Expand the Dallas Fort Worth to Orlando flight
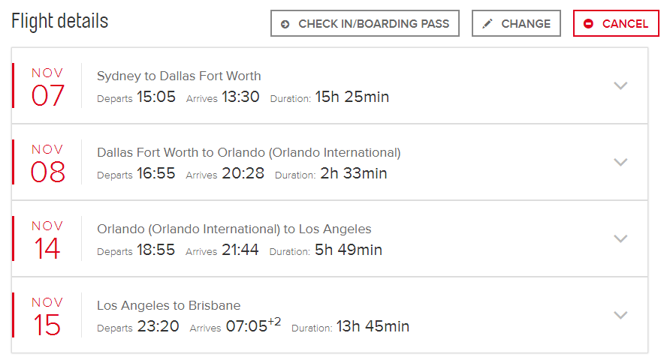This screenshot has height=363, width=664. point(620,162)
